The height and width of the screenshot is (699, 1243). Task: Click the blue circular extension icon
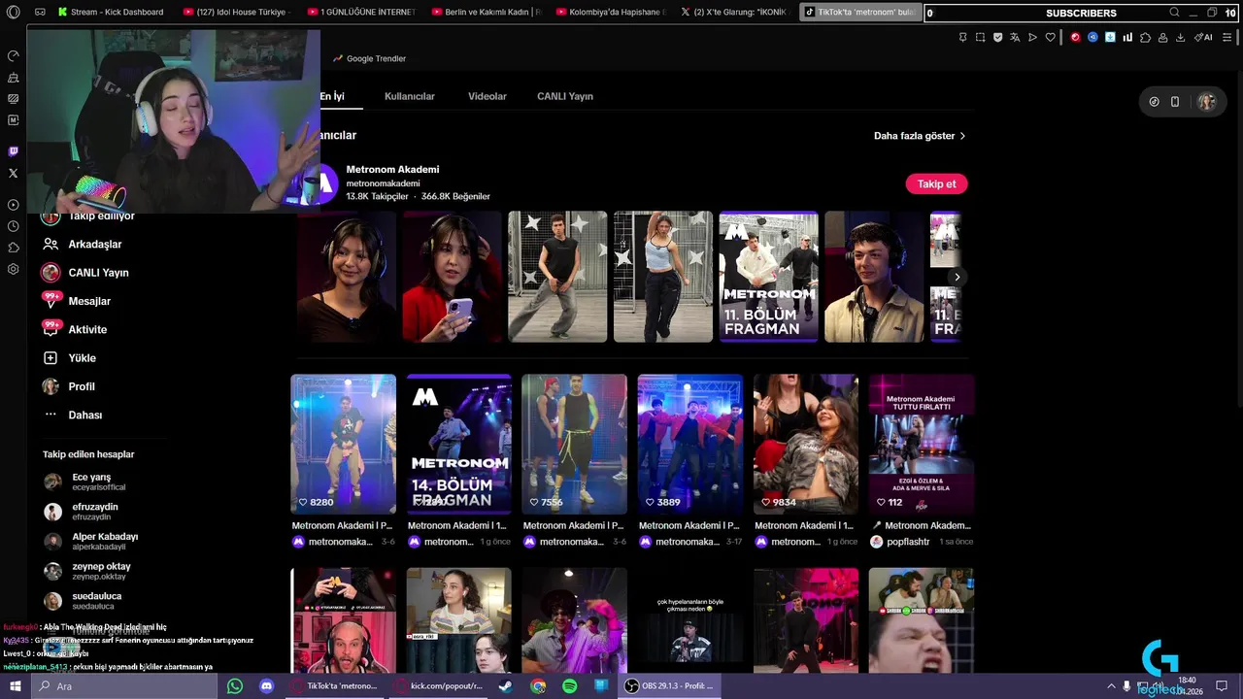tap(1092, 37)
